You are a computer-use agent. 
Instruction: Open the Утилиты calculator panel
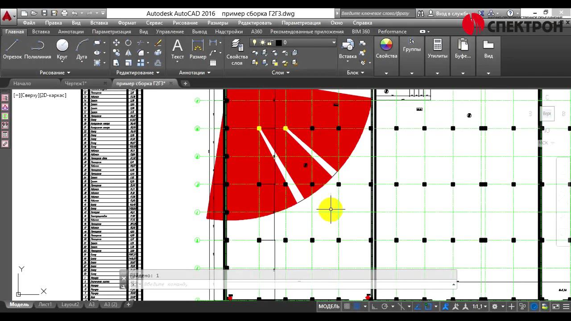(x=438, y=49)
